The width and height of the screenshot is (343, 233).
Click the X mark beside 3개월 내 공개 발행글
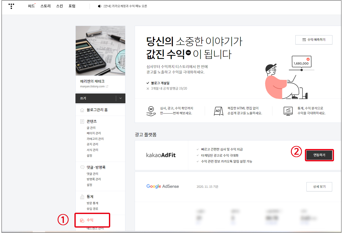[148, 89]
